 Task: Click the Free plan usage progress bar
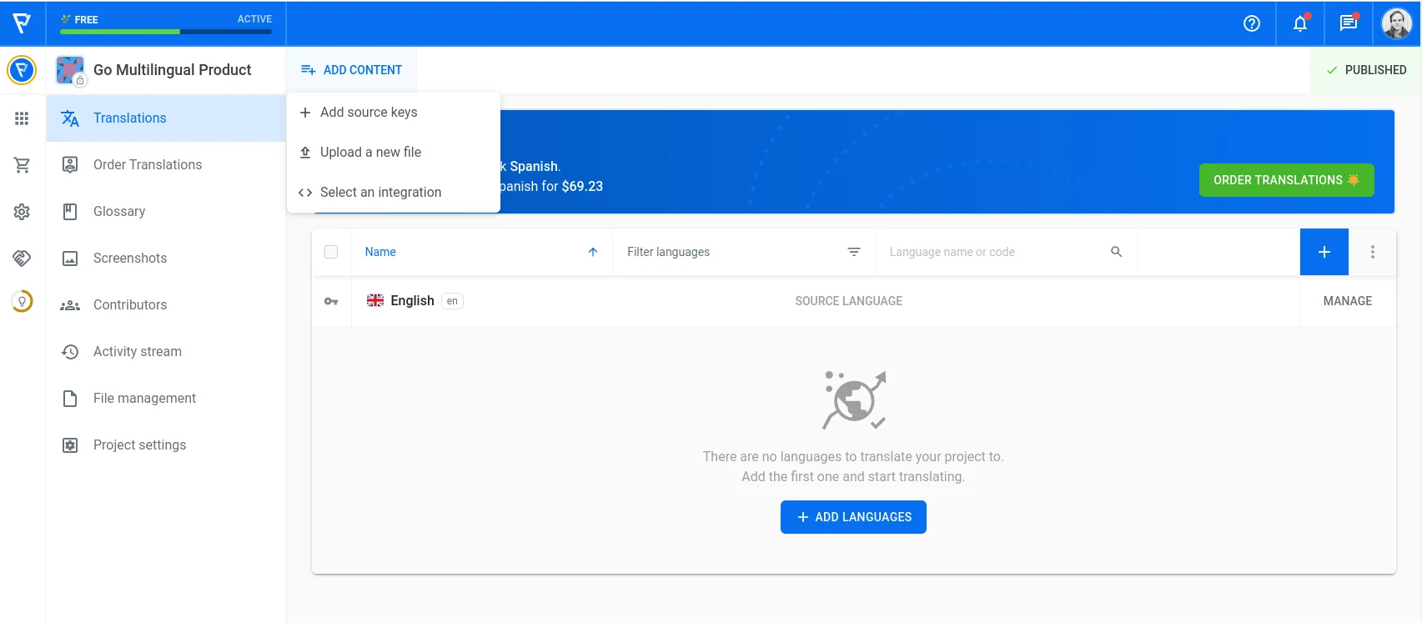pos(166,32)
